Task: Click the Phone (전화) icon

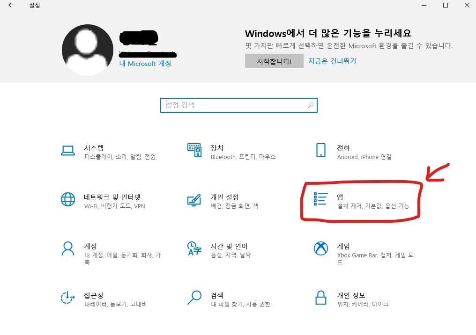Action: [321, 150]
